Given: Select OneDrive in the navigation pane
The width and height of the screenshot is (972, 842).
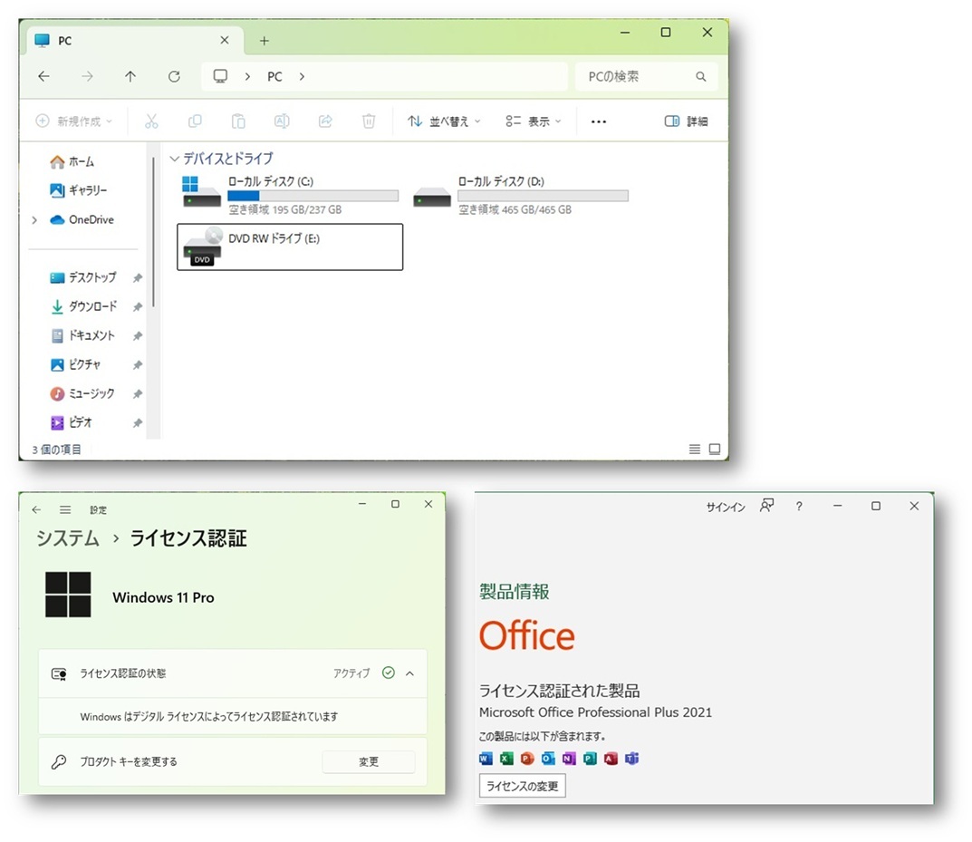Looking at the screenshot, I should [82, 219].
